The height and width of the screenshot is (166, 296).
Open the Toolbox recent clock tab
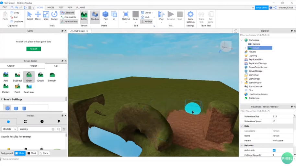pos(42,121)
